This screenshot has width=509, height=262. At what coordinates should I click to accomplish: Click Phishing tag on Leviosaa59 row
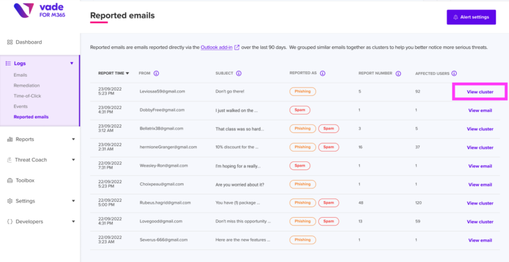coord(302,91)
